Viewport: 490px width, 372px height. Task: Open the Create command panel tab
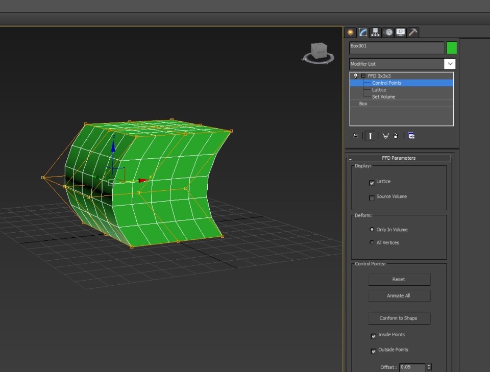point(350,32)
